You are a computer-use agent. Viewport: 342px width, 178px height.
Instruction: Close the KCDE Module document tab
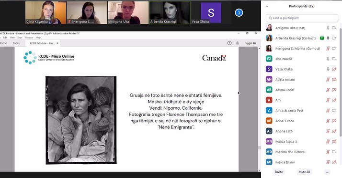[x=57, y=43]
